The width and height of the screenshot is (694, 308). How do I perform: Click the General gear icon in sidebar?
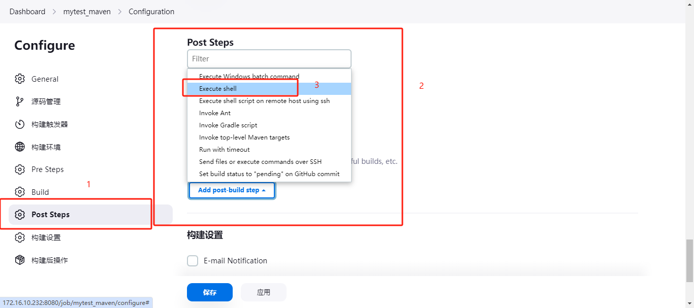pos(20,79)
